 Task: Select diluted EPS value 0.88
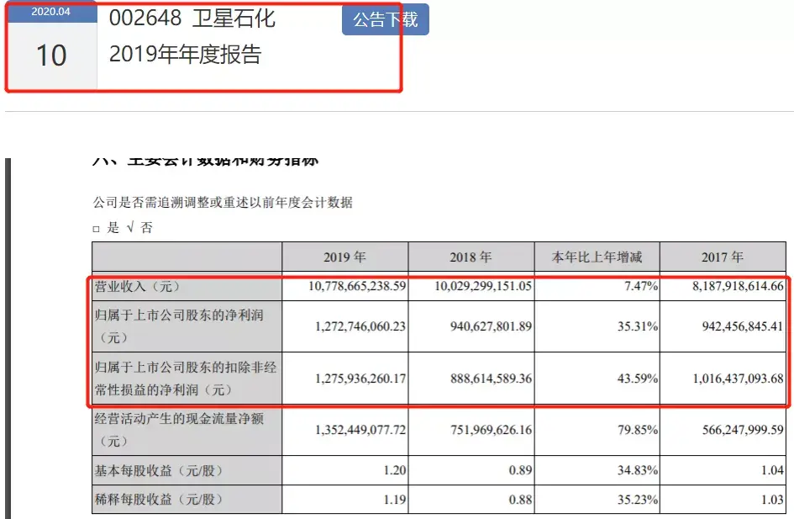[521, 500]
